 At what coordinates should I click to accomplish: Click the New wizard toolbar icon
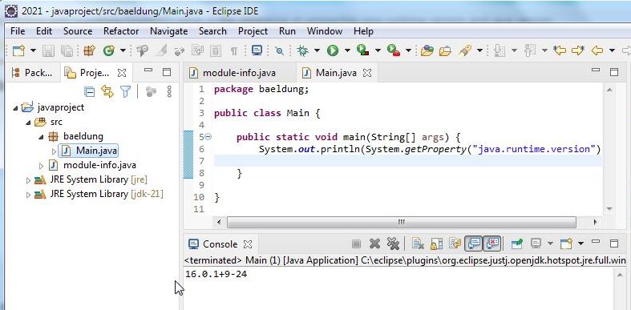[18, 50]
